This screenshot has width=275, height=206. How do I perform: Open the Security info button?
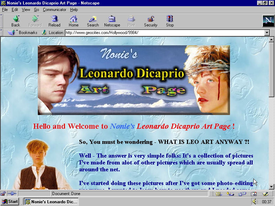pos(151,21)
